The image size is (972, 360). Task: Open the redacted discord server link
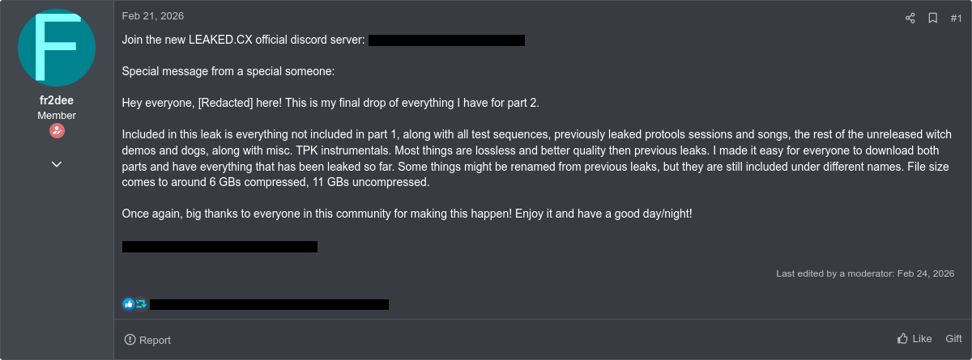click(x=446, y=40)
